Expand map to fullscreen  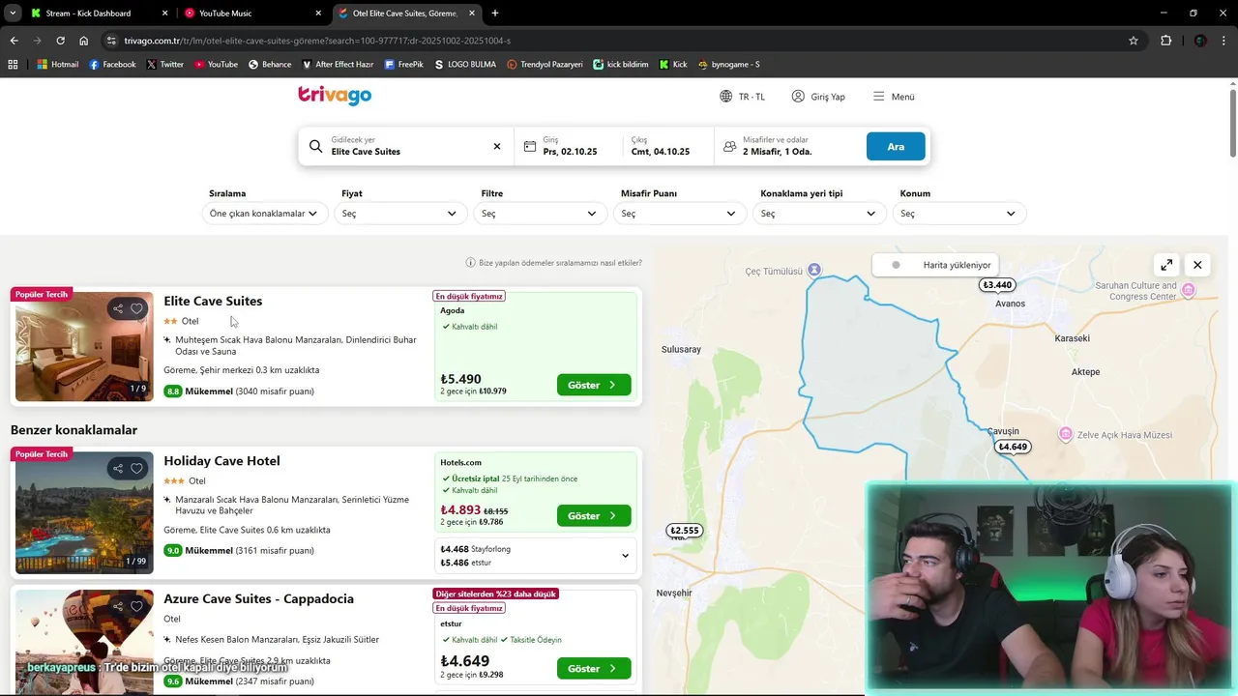tap(1166, 265)
